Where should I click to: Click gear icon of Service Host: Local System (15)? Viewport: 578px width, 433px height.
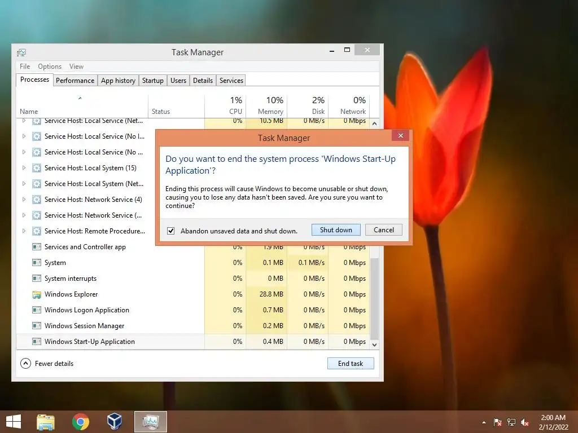pos(37,168)
